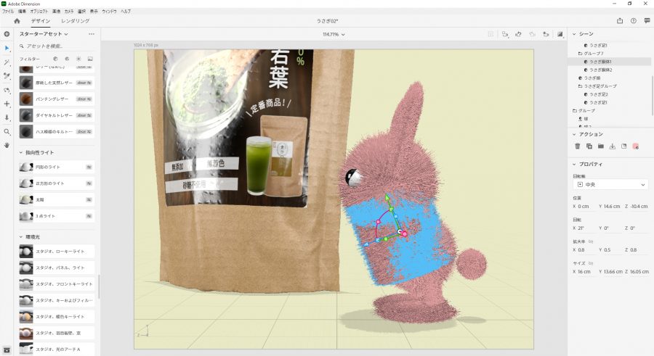Delete selected object with trash icon
This screenshot has height=356, width=654.
tap(578, 146)
